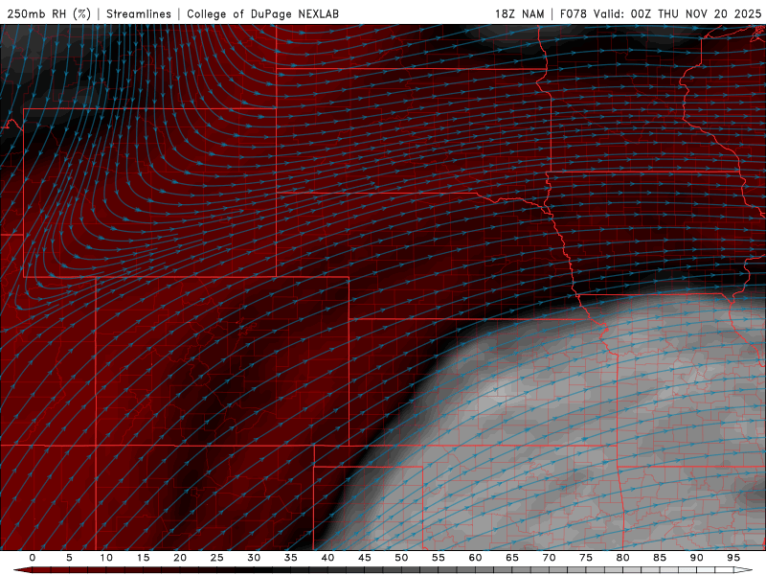766x575 pixels.
Task: Click the "F078" forecast hour label
Action: pos(573,14)
